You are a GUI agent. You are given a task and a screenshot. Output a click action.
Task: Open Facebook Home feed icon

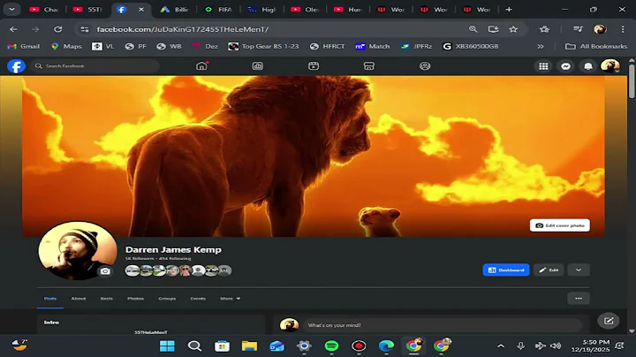point(201,65)
